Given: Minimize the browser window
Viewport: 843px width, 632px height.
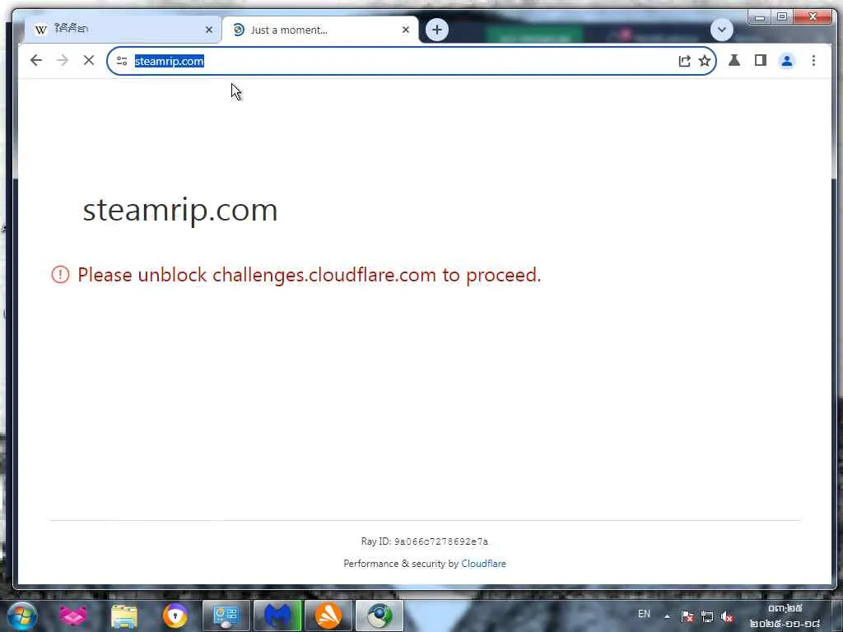Looking at the screenshot, I should [760, 17].
